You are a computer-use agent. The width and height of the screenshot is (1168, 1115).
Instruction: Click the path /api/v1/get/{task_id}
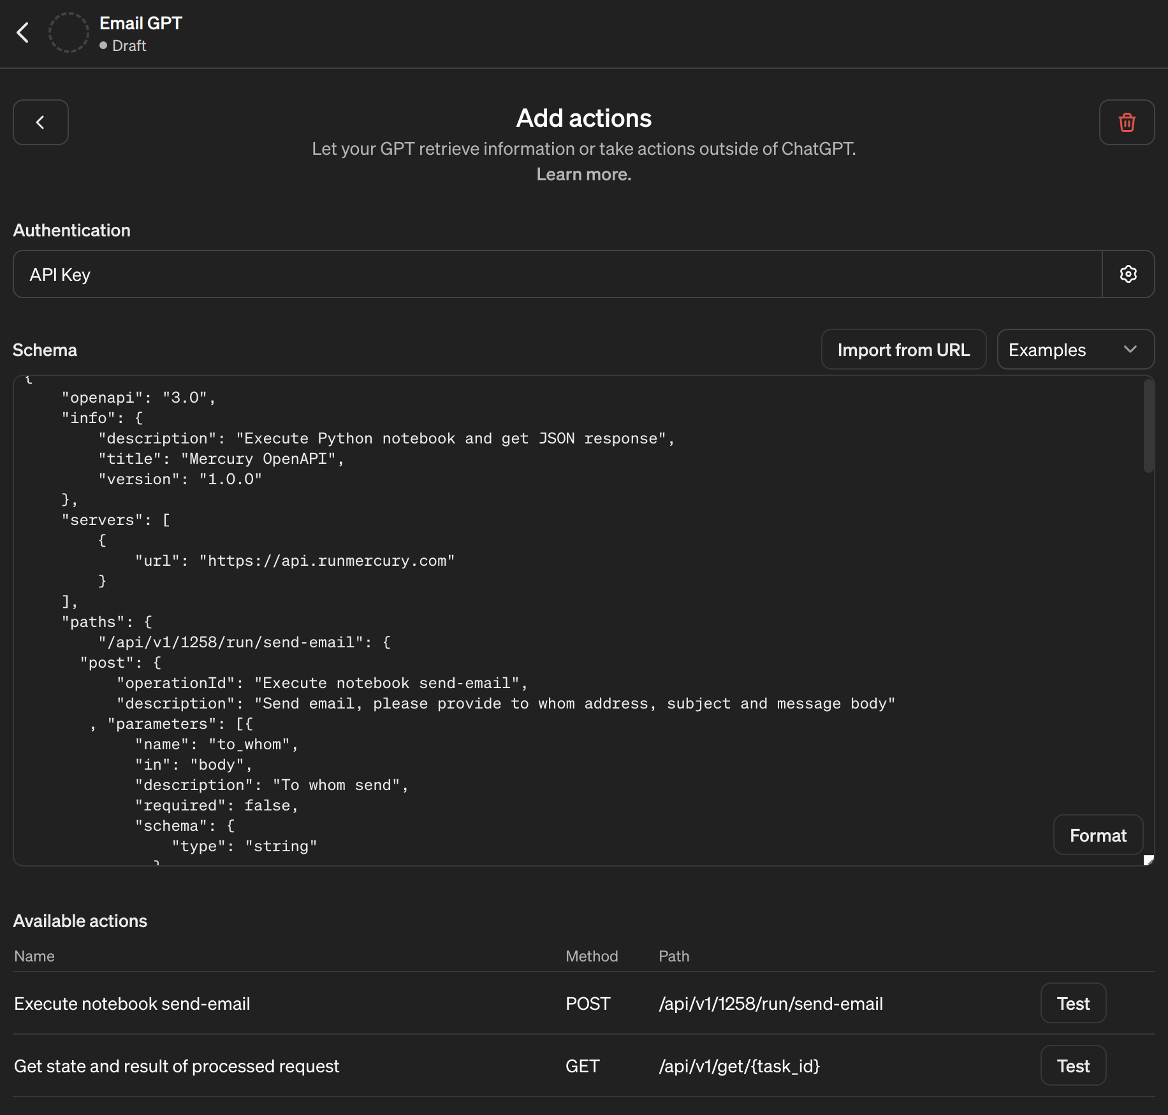[739, 1065]
